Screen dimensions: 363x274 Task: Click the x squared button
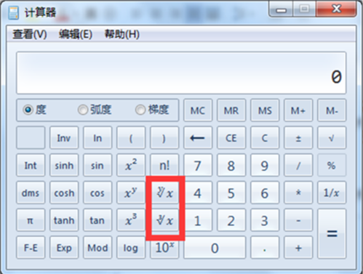tap(131, 165)
